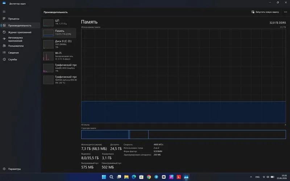Open Wi-Fi network tray icon

click(x=264, y=177)
